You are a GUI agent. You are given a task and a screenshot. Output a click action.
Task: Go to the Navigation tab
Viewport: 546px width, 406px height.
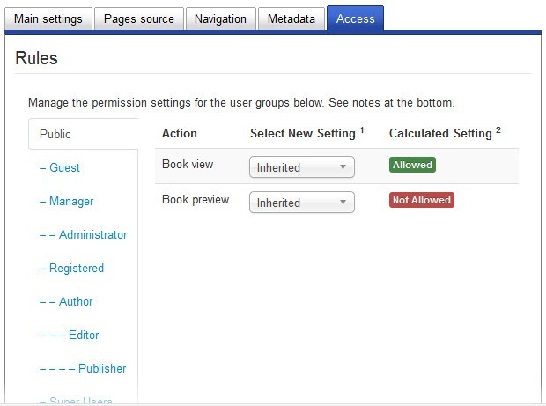coord(220,18)
